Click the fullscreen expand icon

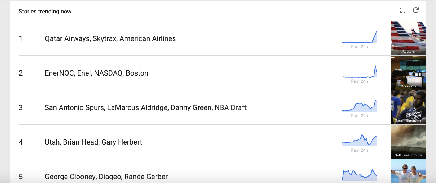(x=403, y=10)
